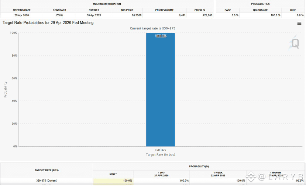Select the '30 Apr 2026' expires cell
Image resolution: width=306 pixels, height=186 pixels.
tap(94, 15)
